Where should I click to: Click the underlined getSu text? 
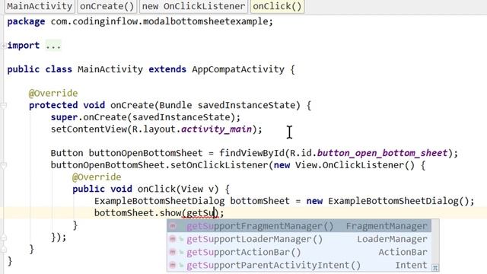point(201,213)
